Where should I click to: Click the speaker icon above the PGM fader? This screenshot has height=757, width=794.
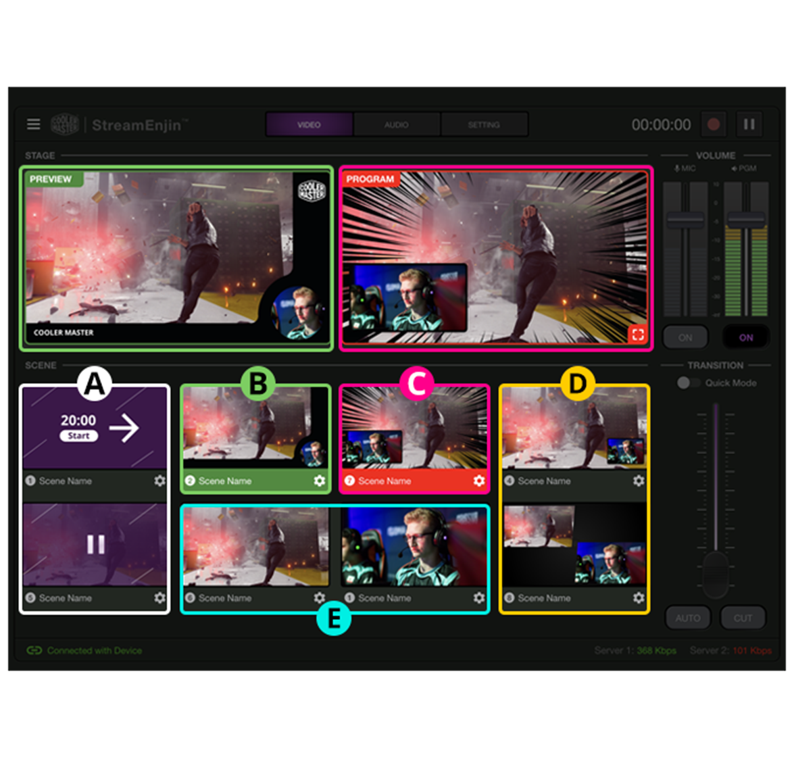coord(734,168)
